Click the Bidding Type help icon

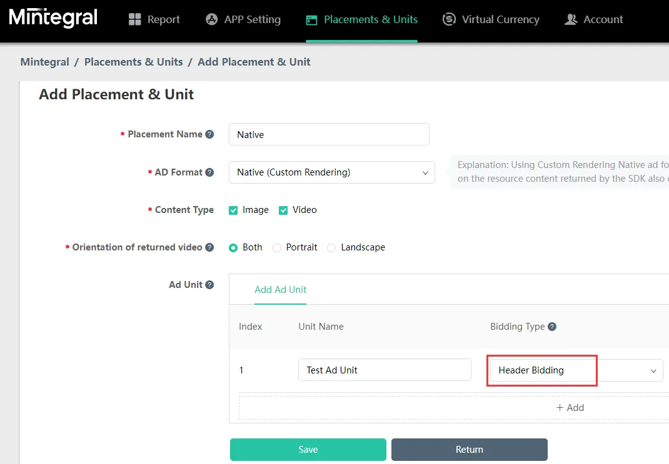(x=551, y=326)
